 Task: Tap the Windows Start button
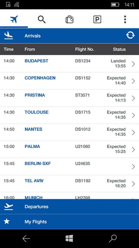click(69, 238)
